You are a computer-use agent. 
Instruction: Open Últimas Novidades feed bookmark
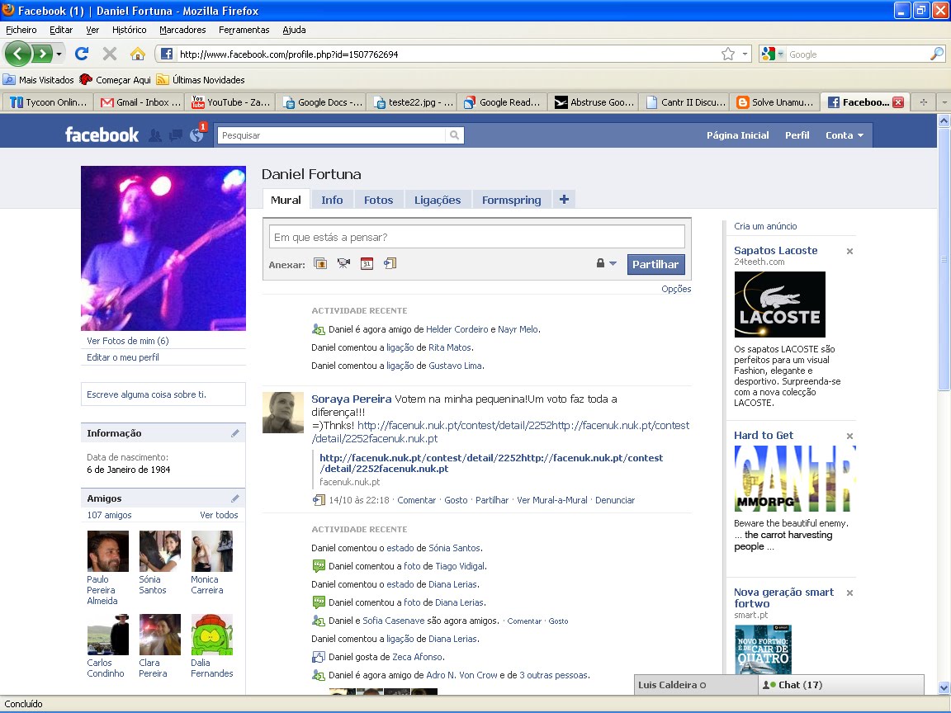(x=201, y=79)
